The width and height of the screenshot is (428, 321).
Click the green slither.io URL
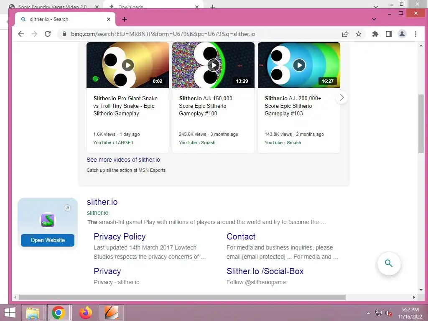[97, 213]
